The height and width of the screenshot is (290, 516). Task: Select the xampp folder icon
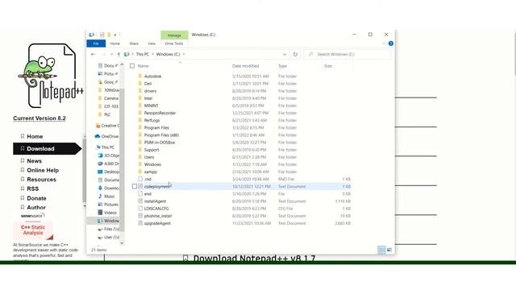tap(139, 172)
